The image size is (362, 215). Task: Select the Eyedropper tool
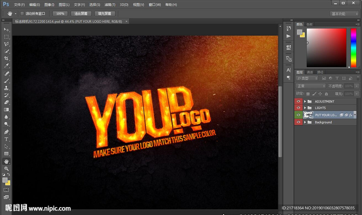pyautogui.click(x=6, y=65)
